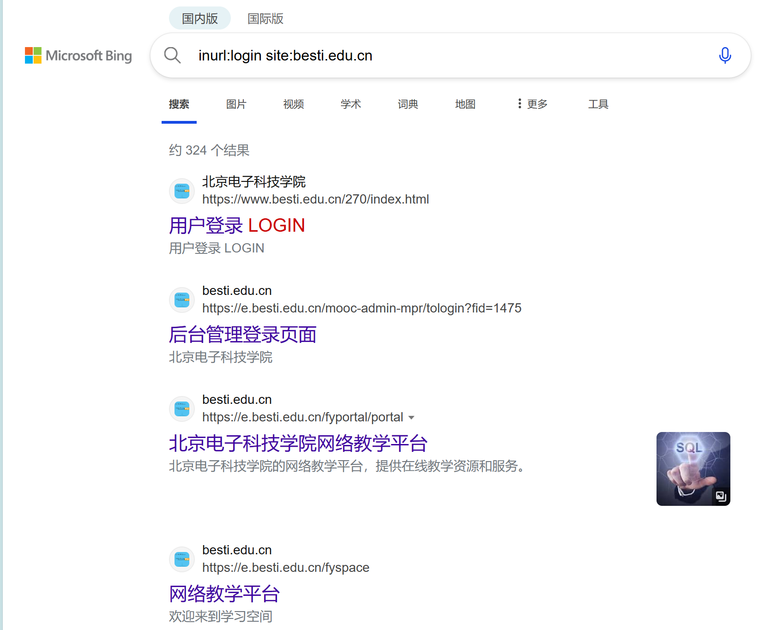The height and width of the screenshot is (630, 765).
Task: Open the SQL thumbnail image
Action: coord(693,469)
